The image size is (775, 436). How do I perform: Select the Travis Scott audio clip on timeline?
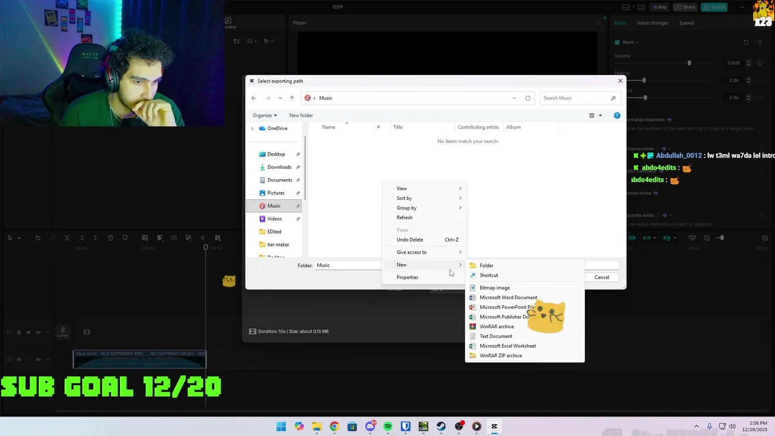point(139,359)
